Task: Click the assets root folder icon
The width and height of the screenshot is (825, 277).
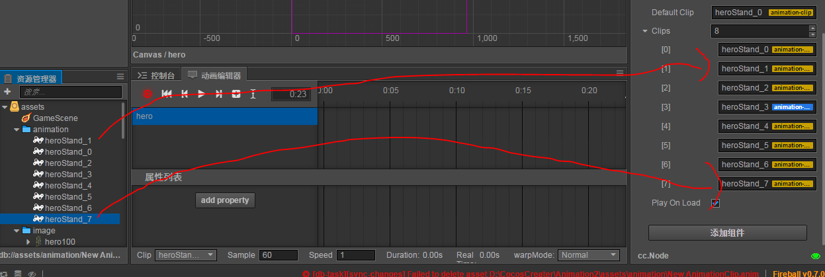Action: 15,106
